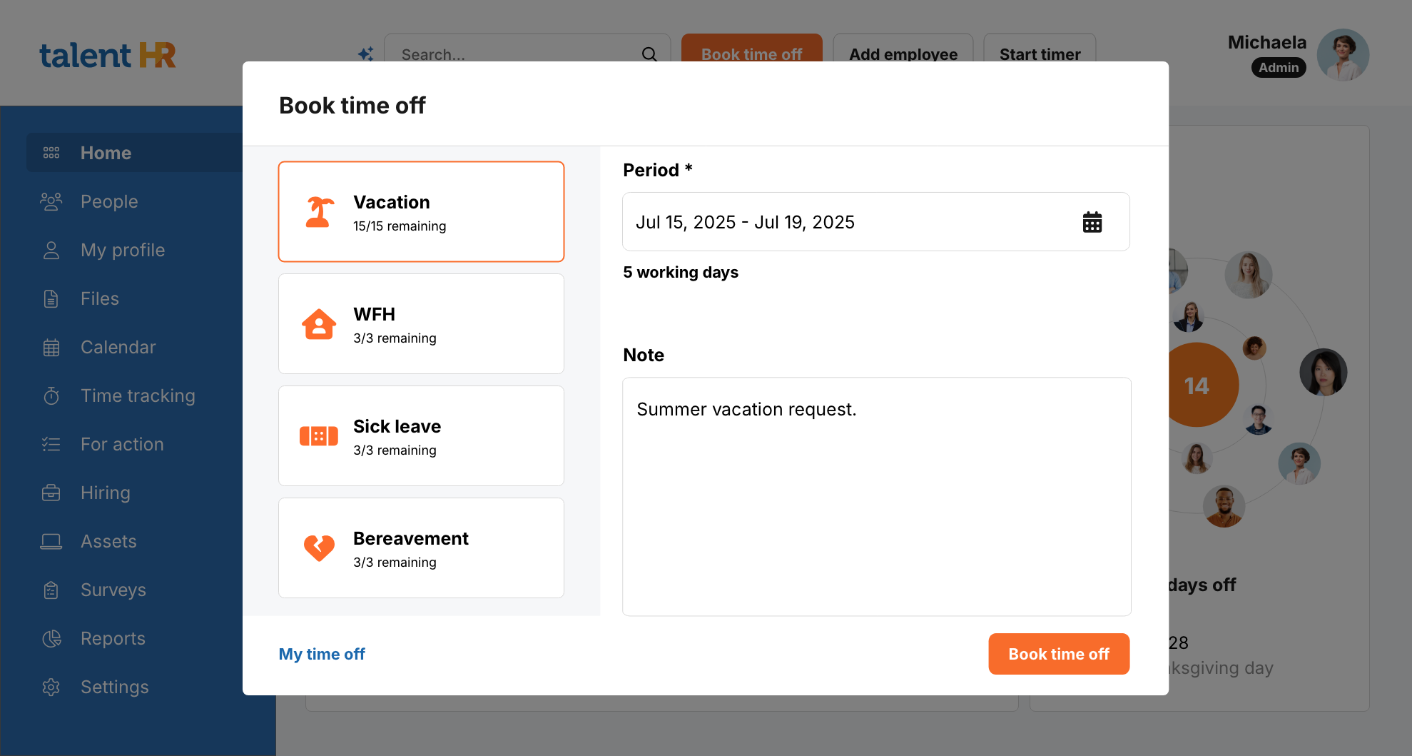Click the Bereavement broken heart icon

[319, 548]
